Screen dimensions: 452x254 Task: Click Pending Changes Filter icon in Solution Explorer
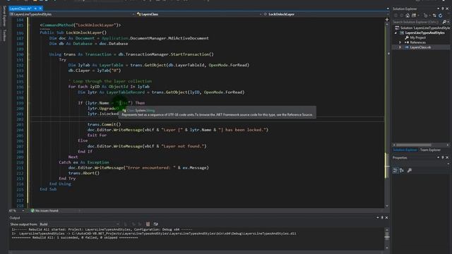click(x=425, y=16)
